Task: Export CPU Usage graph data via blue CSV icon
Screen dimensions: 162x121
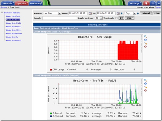Action: click(x=146, y=40)
